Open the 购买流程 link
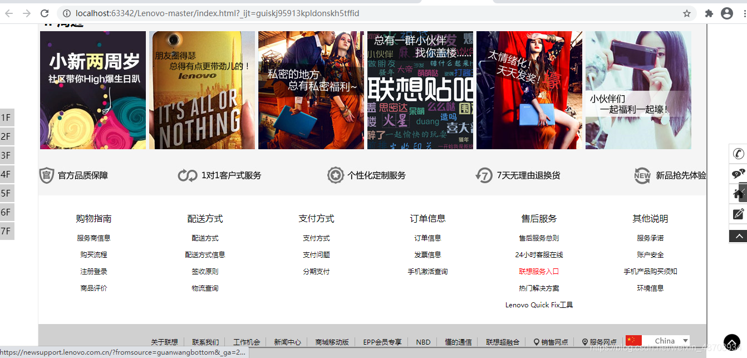 coord(94,254)
